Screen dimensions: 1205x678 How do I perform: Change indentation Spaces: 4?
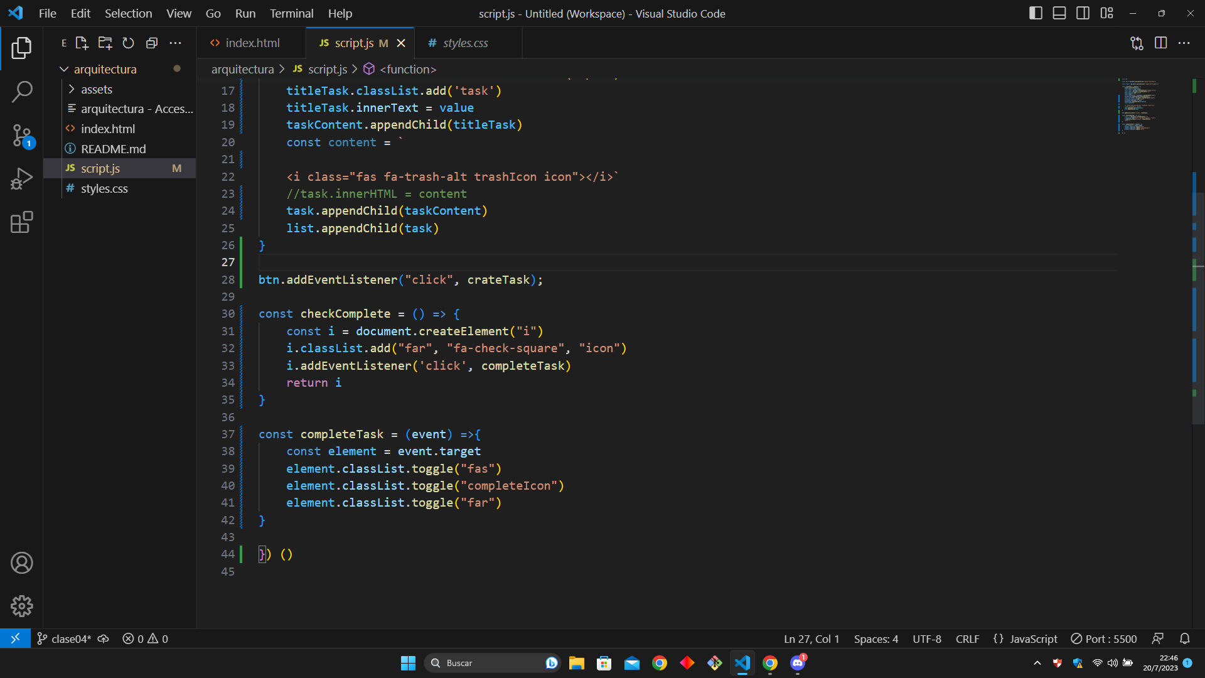[x=876, y=638]
